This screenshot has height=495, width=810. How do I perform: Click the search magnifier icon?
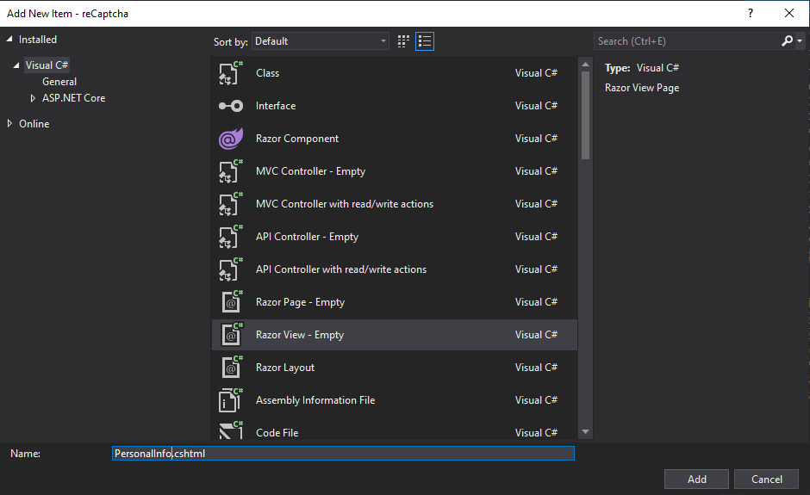tap(787, 40)
